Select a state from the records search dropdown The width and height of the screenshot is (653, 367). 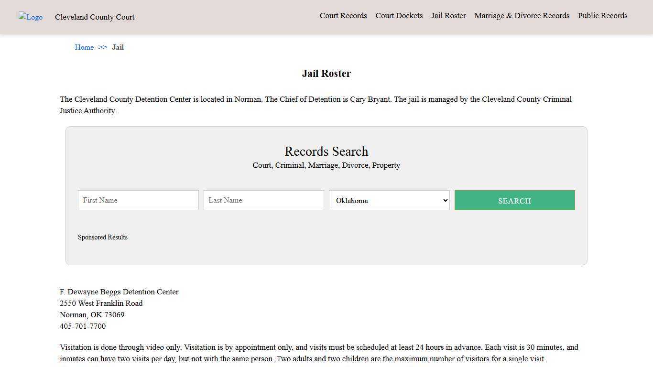click(x=389, y=200)
